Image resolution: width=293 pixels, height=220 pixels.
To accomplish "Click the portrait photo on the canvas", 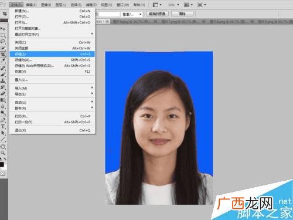I will click(159, 128).
